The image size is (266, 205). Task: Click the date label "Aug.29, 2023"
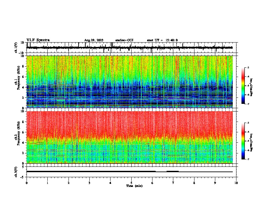pyautogui.click(x=94, y=40)
